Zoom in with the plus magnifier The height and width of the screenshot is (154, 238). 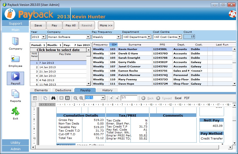[x=81, y=98]
